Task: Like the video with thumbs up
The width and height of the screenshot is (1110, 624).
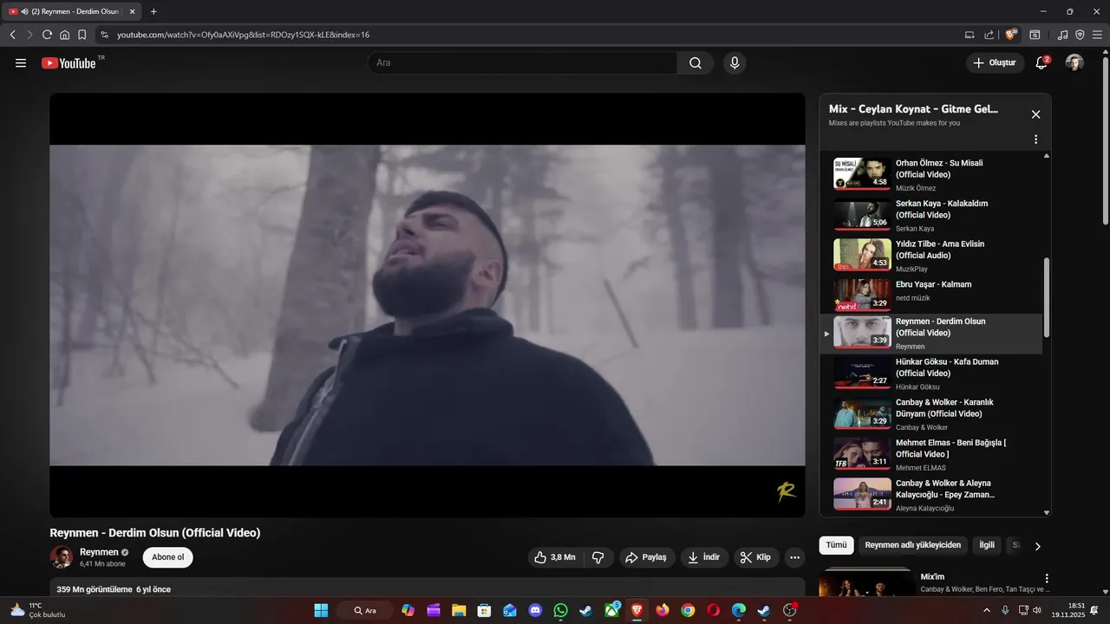Action: pyautogui.click(x=555, y=557)
